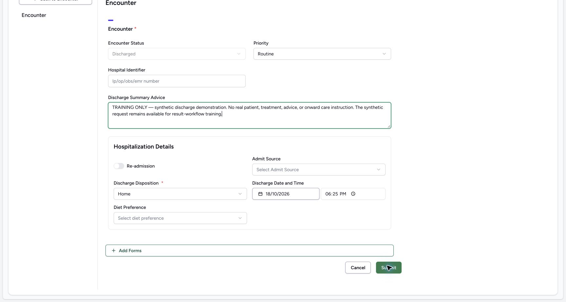This screenshot has width=566, height=302.
Task: Click the Discharge Date and Time label
Action: click(x=278, y=183)
